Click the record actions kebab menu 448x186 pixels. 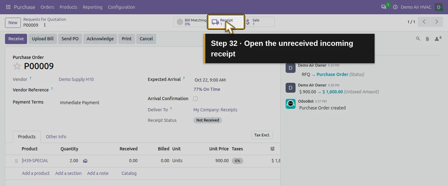point(44,25)
